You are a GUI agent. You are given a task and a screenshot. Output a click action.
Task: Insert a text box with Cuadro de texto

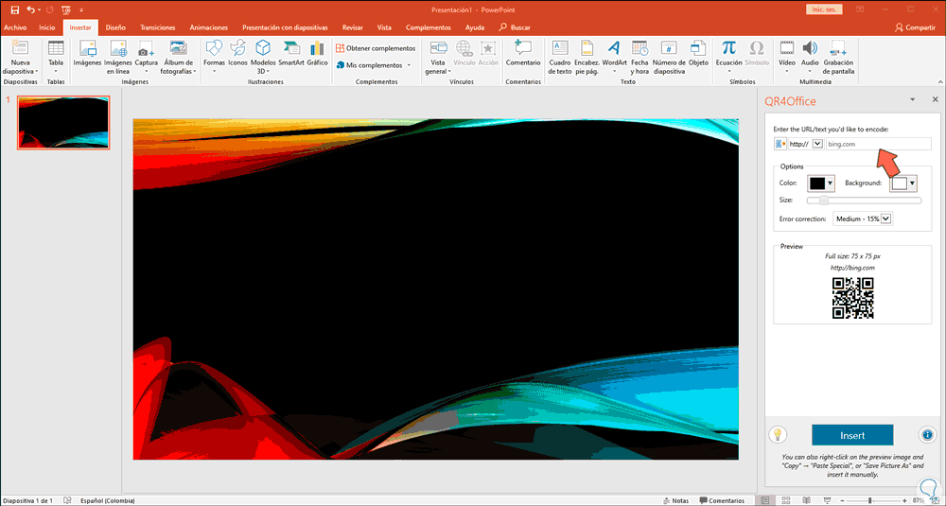coord(561,53)
